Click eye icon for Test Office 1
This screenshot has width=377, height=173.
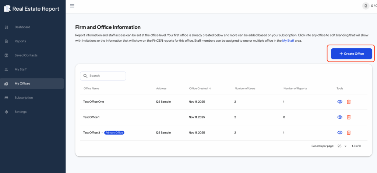pos(340,117)
